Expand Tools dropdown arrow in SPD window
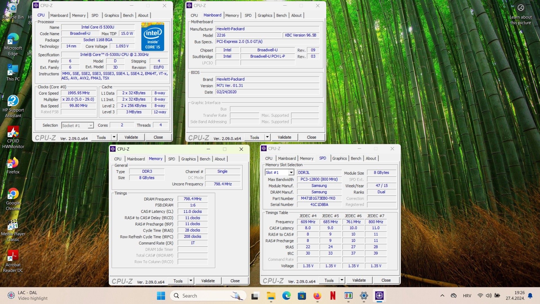This screenshot has height=304, width=540. click(x=342, y=280)
